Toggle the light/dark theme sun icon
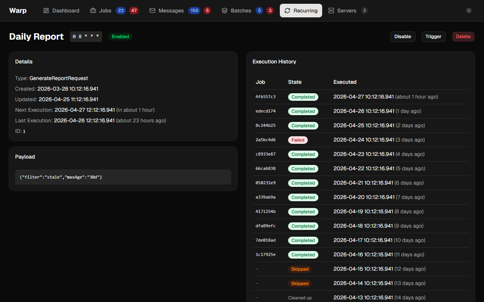484x302 pixels. click(x=469, y=11)
